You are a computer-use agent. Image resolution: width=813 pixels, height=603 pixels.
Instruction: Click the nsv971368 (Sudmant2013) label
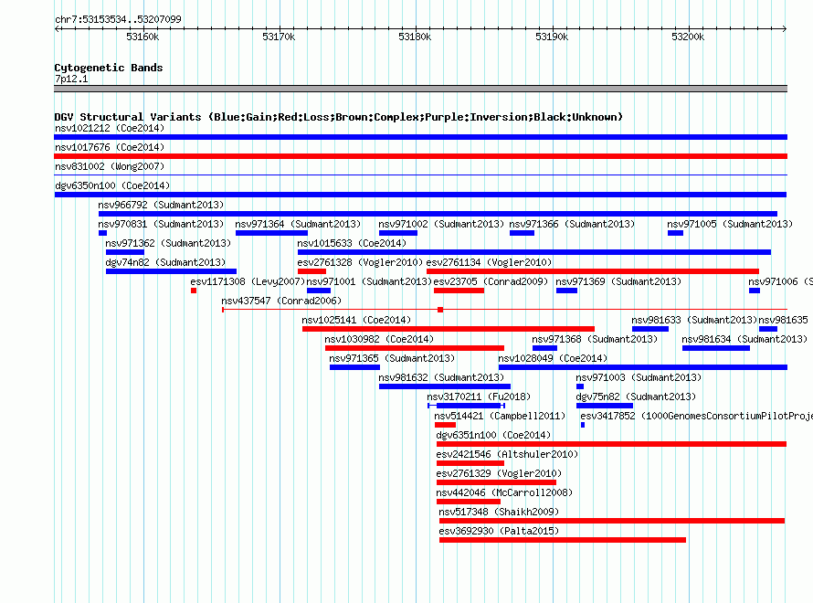pyautogui.click(x=595, y=339)
